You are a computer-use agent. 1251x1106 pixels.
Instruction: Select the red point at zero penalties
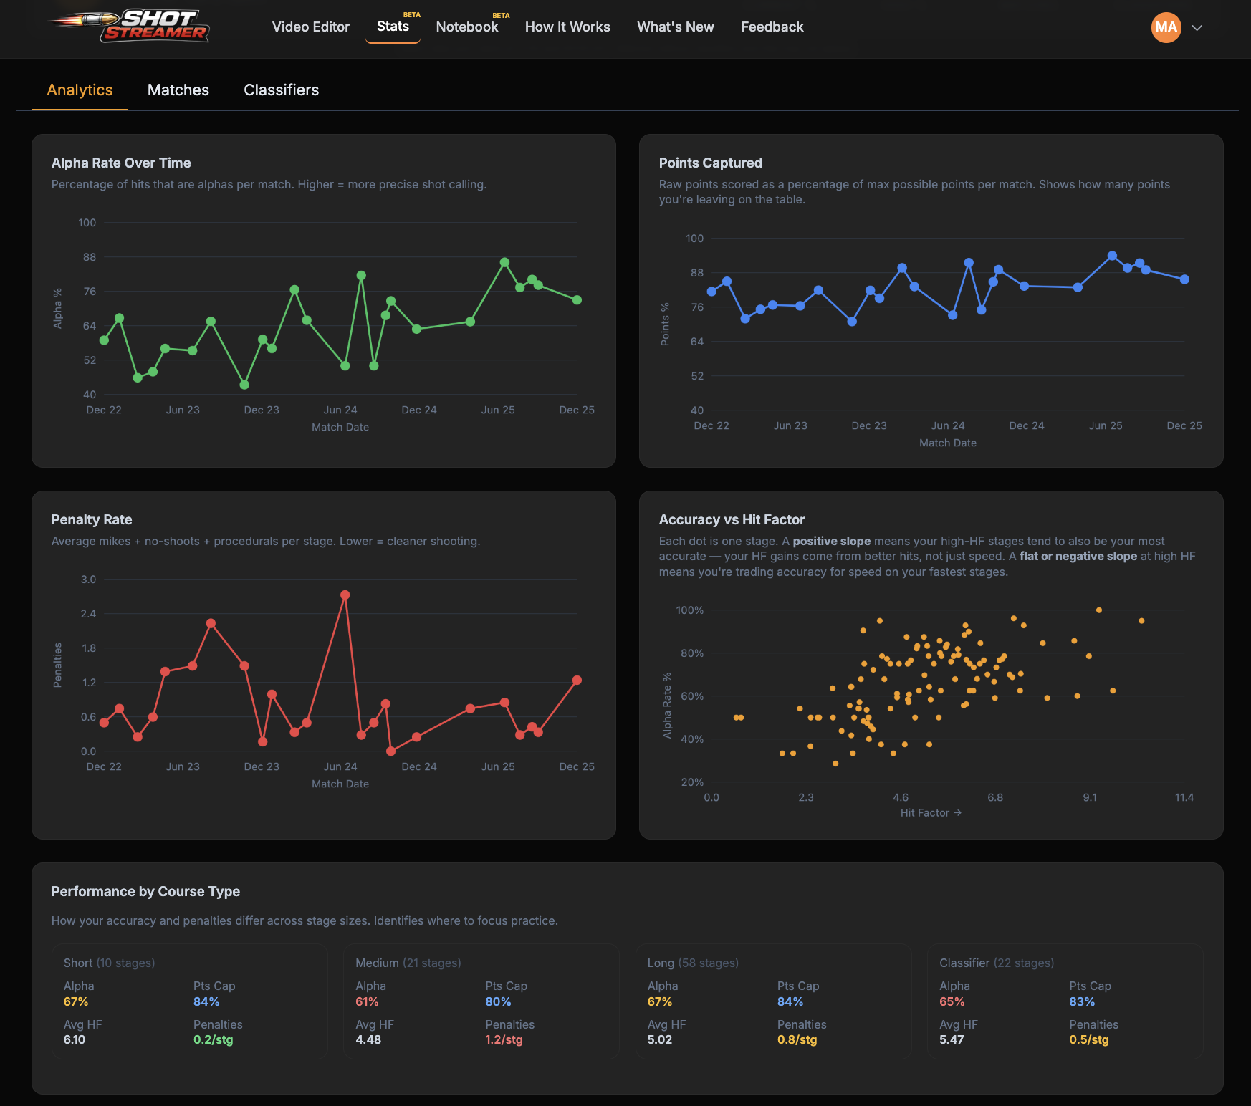(x=390, y=751)
